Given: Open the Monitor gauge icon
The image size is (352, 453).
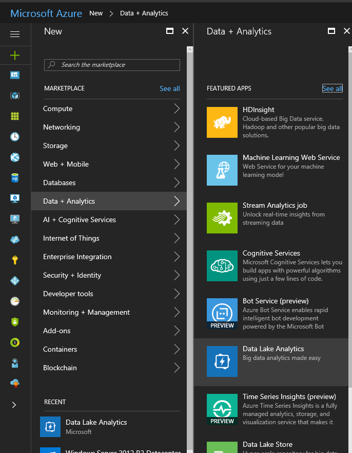Looking at the screenshot, I should coord(15,301).
